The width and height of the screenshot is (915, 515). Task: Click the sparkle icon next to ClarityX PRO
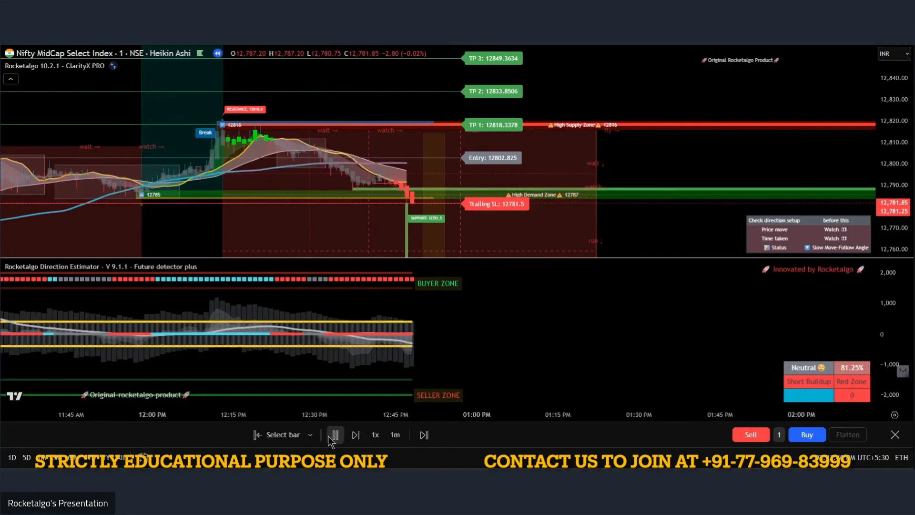tap(113, 66)
